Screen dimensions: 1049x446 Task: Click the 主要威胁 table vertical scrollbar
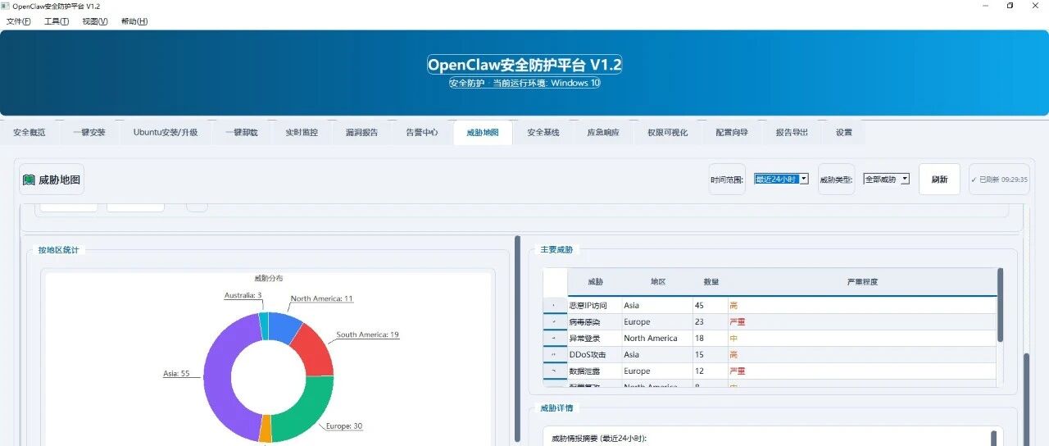1001,305
